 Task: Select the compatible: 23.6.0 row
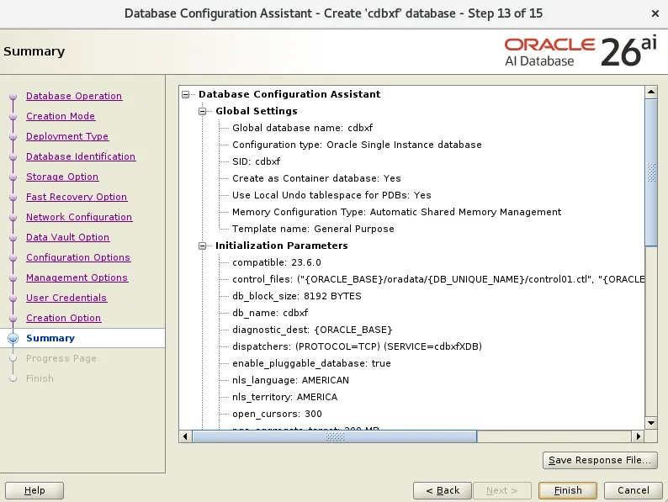(x=277, y=262)
